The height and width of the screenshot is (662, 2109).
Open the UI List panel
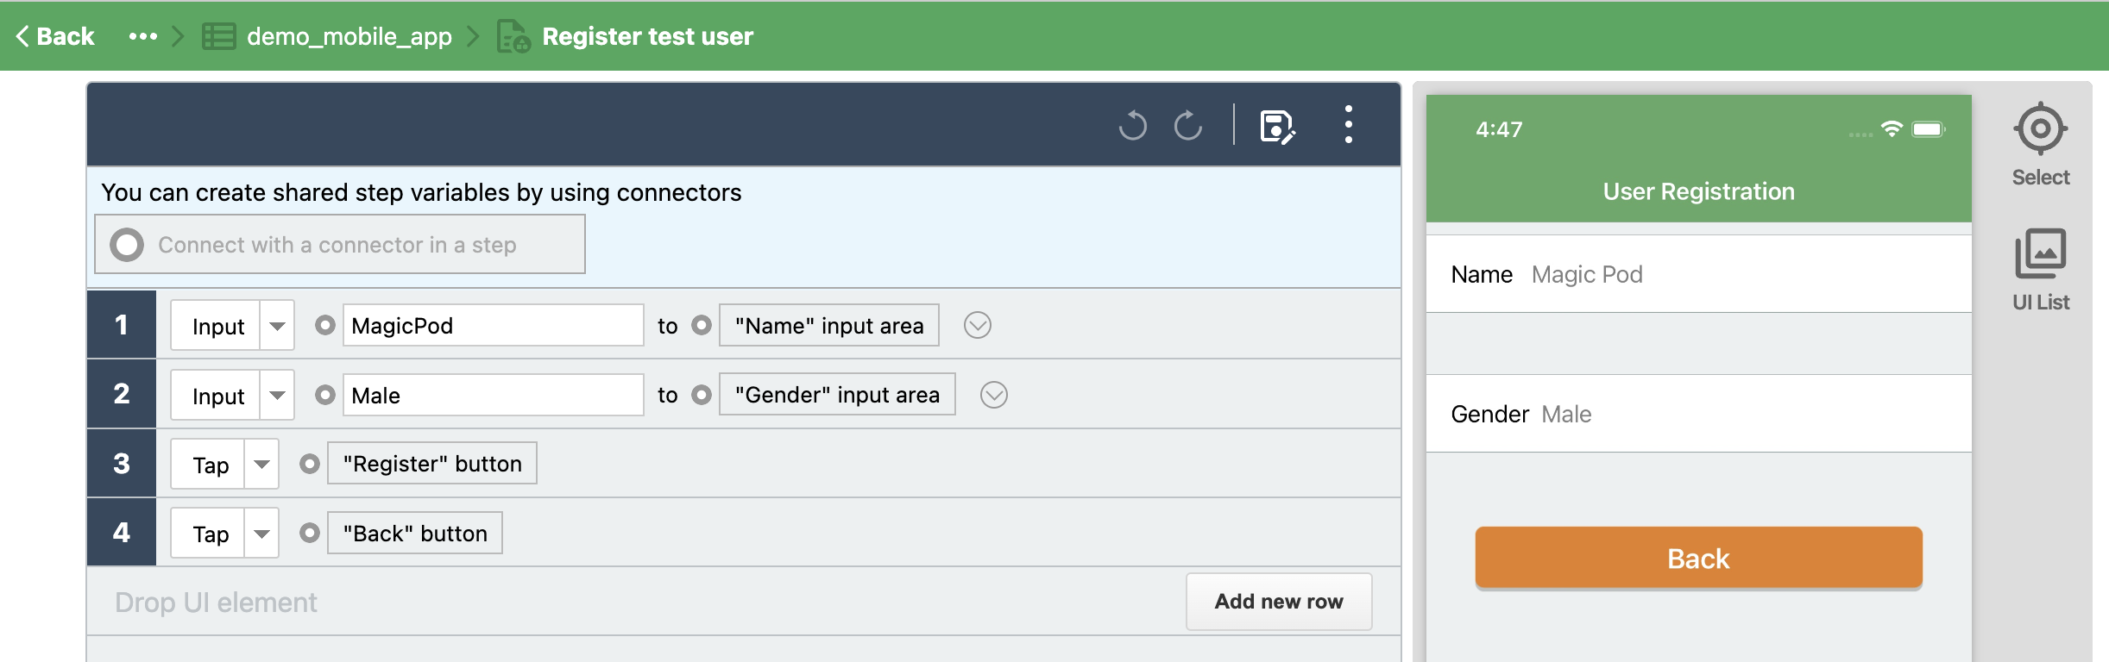[x=2041, y=270]
